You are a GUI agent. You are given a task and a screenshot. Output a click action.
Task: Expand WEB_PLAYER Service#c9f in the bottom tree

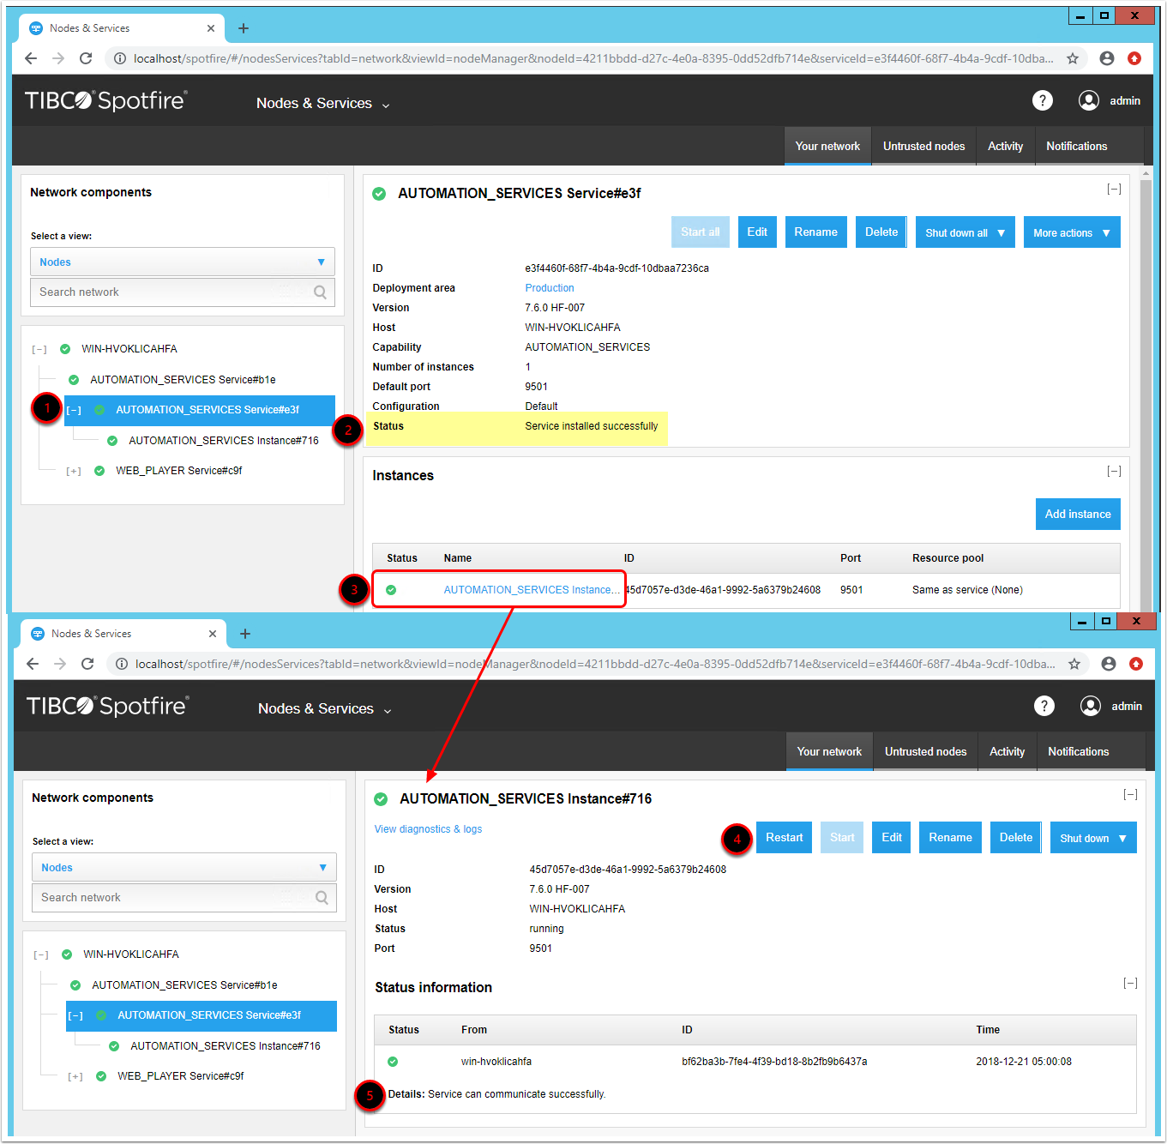75,1076
